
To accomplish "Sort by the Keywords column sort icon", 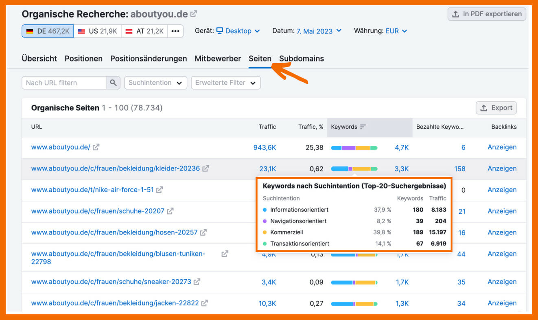I will tap(363, 127).
